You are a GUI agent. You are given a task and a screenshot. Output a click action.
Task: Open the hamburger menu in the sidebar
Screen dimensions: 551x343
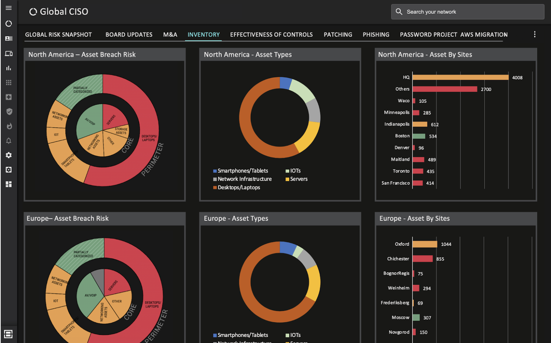pos(8,7)
